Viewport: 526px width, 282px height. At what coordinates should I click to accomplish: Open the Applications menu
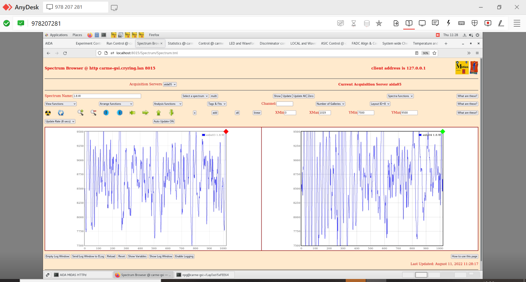click(x=58, y=35)
